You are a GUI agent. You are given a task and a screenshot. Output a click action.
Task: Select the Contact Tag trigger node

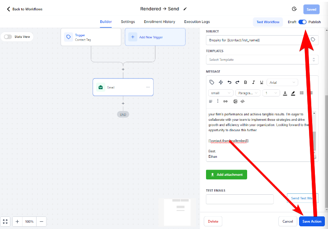click(x=91, y=37)
